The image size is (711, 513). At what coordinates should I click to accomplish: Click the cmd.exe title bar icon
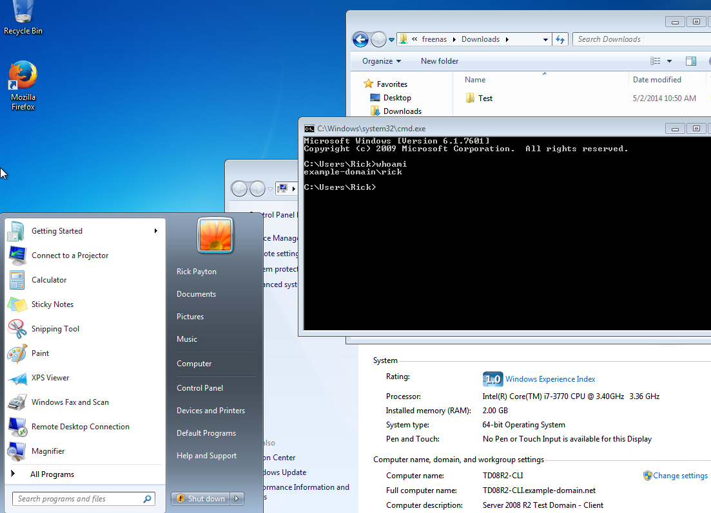(309, 129)
